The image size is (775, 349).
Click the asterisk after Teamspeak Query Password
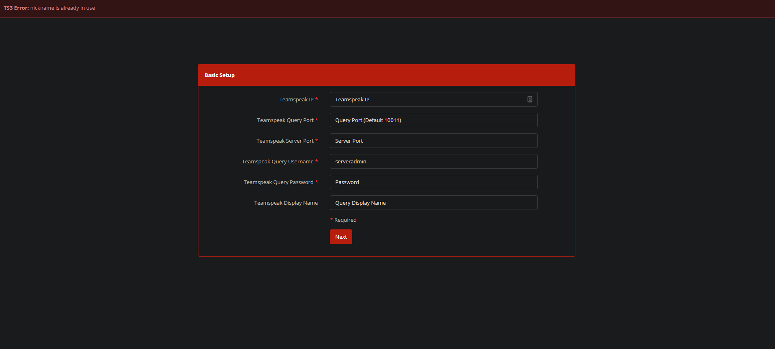pyautogui.click(x=316, y=182)
